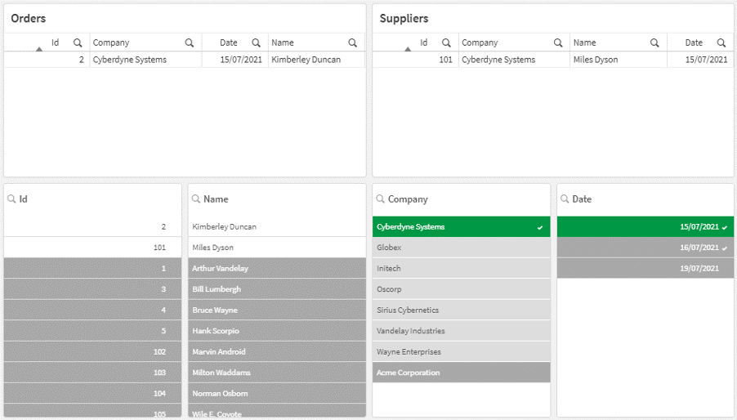Sort Suppliers table by Name header
The width and height of the screenshot is (737, 420).
pos(584,42)
